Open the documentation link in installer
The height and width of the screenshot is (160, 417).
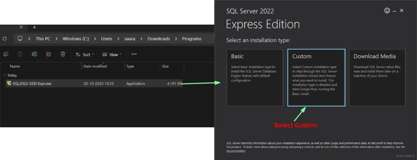pyautogui.click(x=236, y=151)
